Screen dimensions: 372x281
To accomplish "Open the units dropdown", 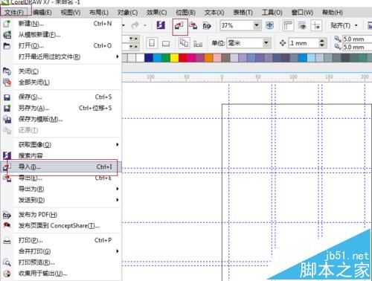I will coord(266,43).
